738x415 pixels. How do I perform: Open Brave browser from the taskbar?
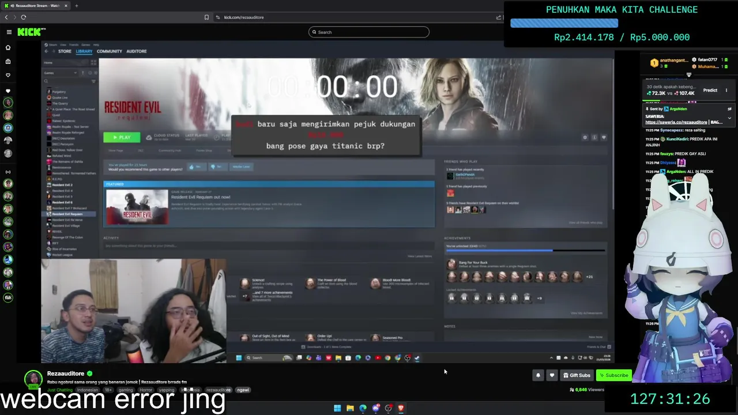(x=401, y=408)
